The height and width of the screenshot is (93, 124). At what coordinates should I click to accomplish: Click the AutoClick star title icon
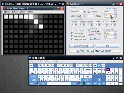[x=68, y=4]
